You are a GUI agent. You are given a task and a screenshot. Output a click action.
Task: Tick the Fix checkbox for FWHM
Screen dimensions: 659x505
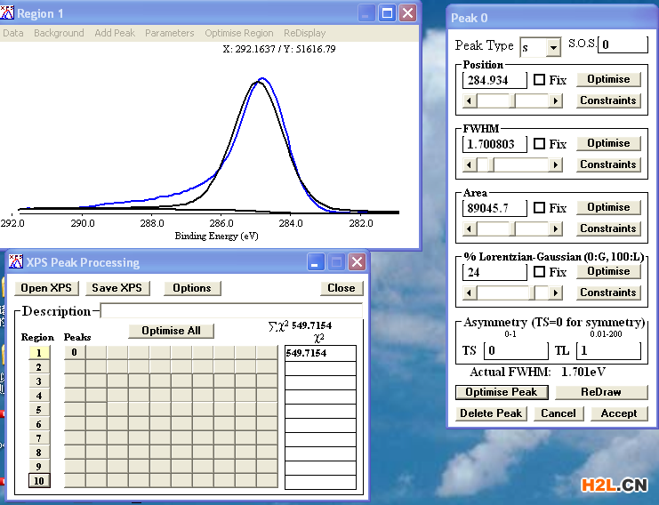539,144
